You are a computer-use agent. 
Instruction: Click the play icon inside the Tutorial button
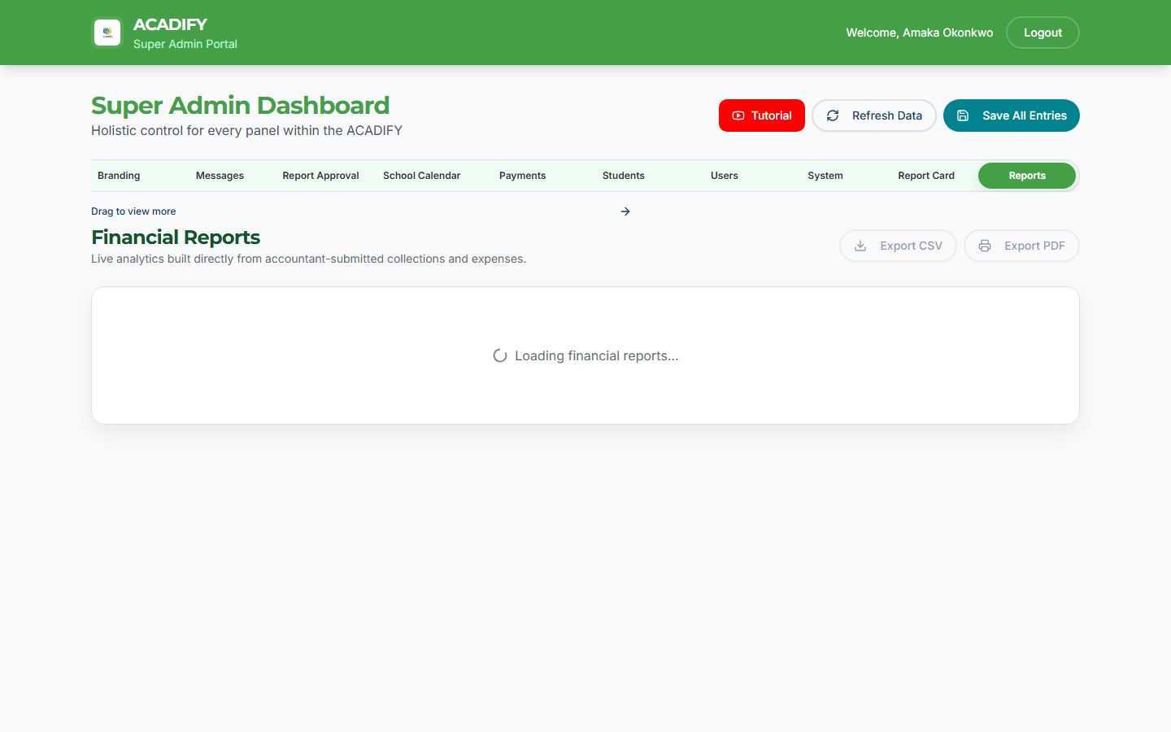pyautogui.click(x=738, y=115)
